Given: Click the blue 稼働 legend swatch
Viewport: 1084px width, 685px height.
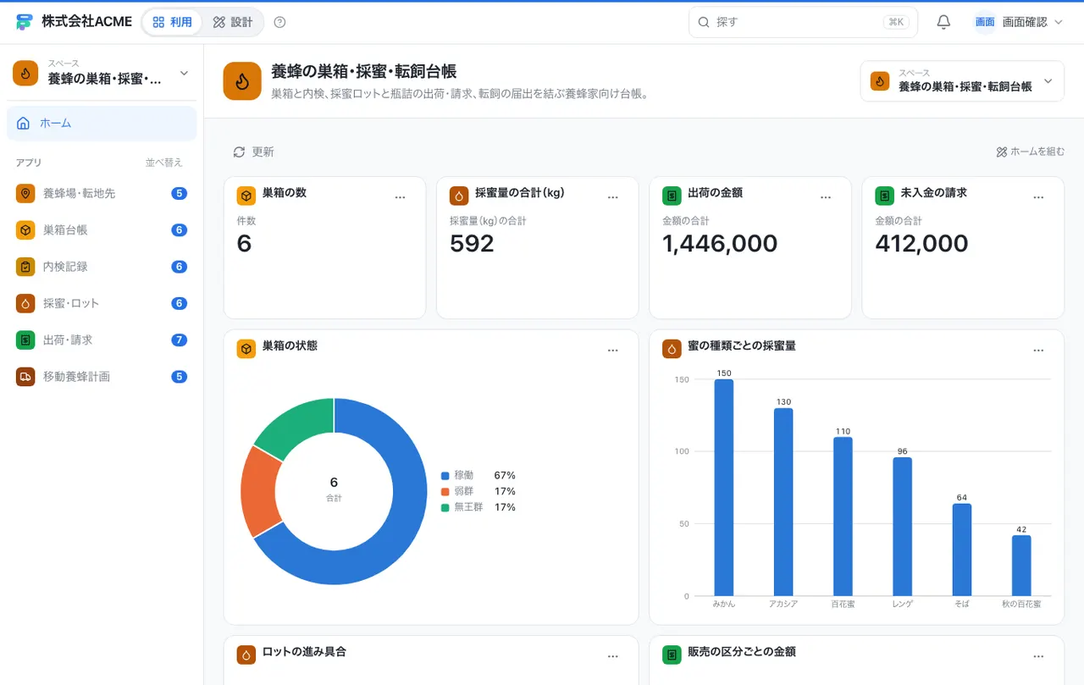Looking at the screenshot, I should click(x=445, y=476).
